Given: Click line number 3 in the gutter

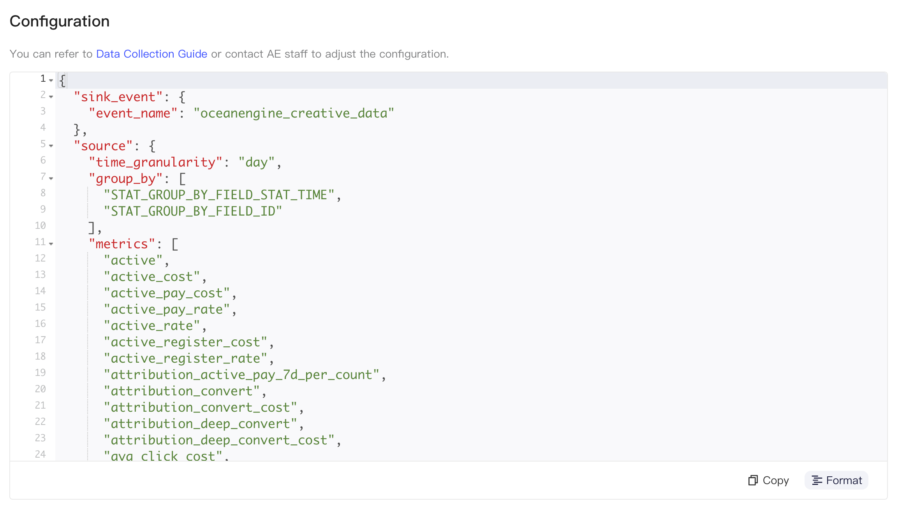Looking at the screenshot, I should [x=43, y=111].
